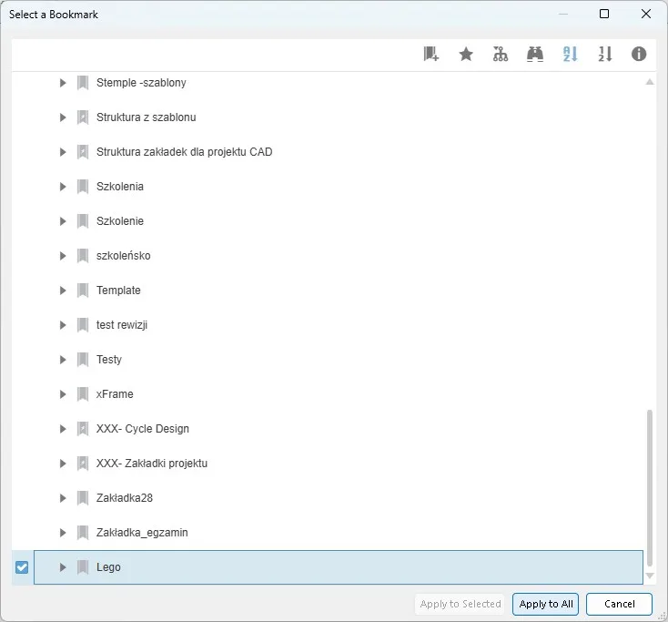The width and height of the screenshot is (668, 622).
Task: Open favorites with the star icon
Action: click(466, 54)
